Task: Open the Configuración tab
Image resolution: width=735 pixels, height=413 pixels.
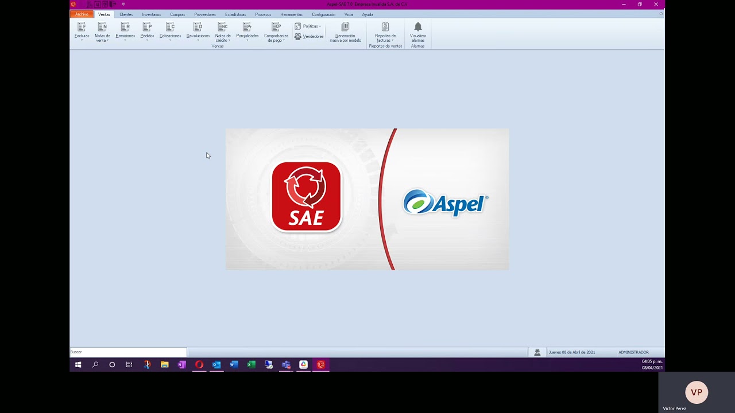Action: tap(323, 14)
